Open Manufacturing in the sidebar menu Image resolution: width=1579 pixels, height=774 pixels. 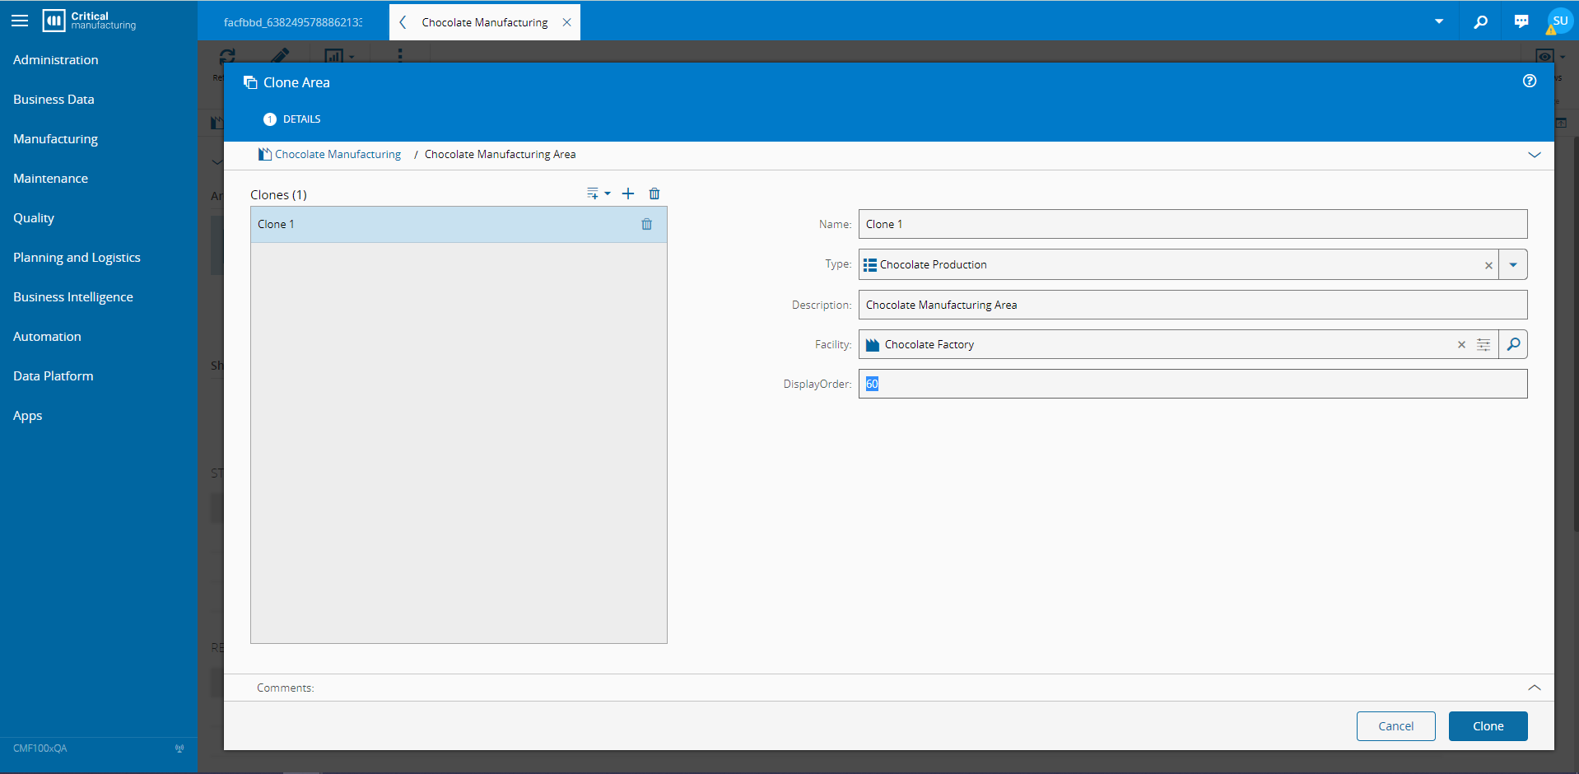(x=55, y=138)
